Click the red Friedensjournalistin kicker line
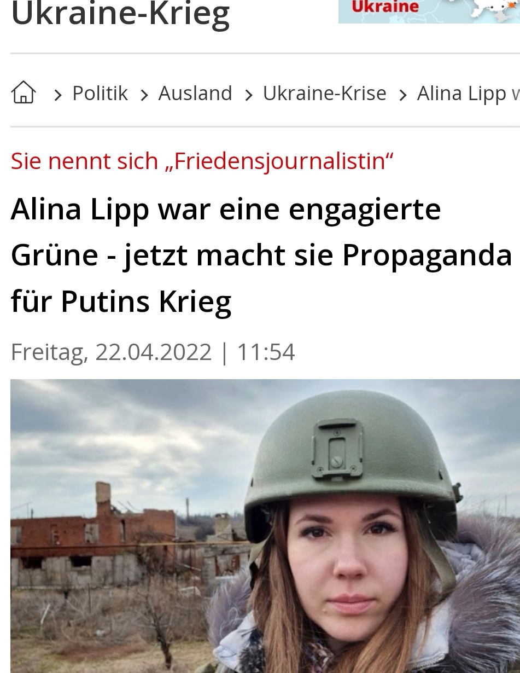 [x=202, y=161]
